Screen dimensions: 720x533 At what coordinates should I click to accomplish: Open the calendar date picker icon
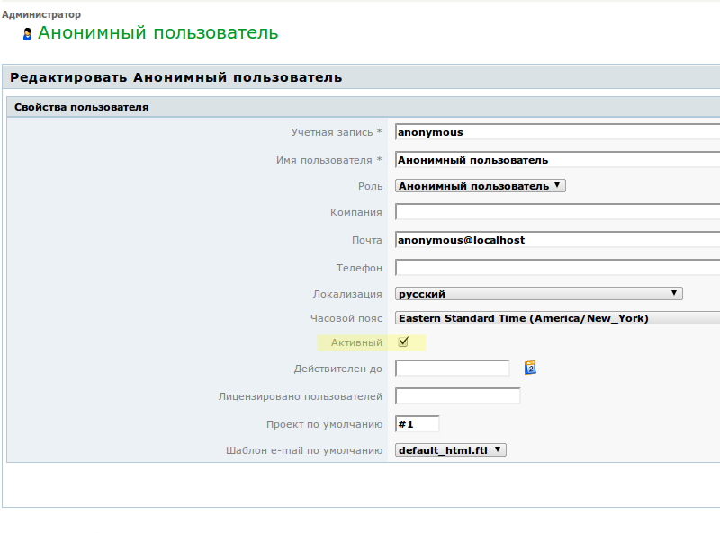(530, 368)
